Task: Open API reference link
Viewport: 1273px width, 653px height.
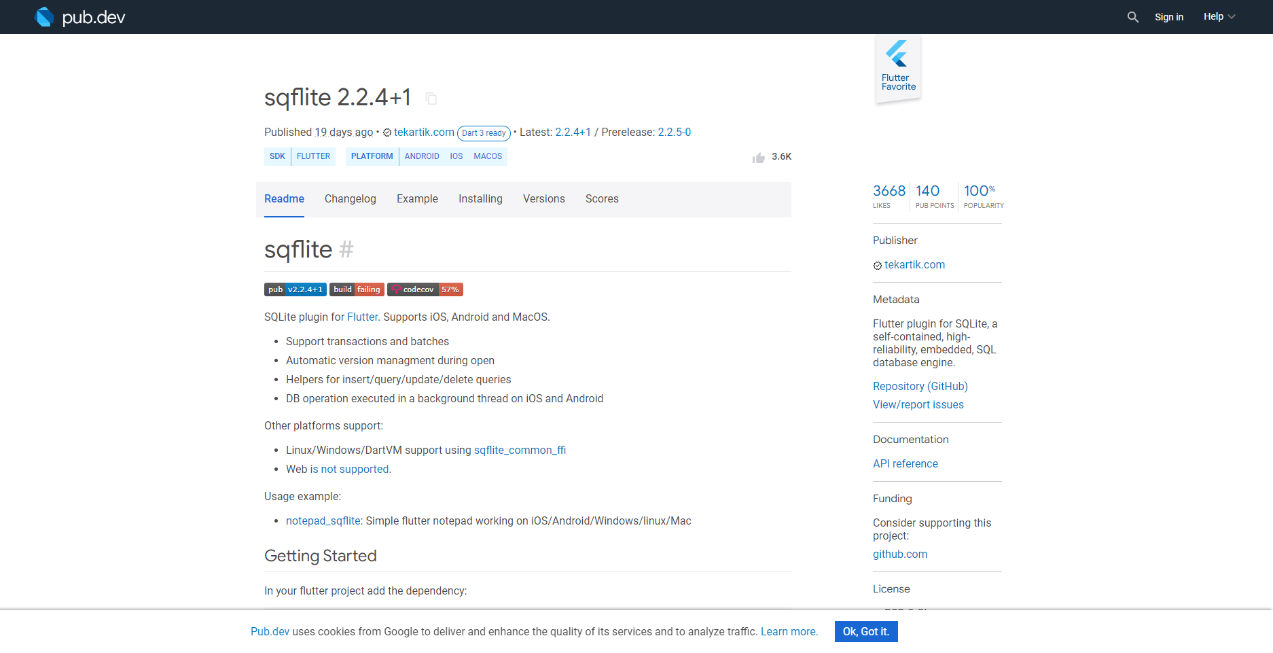Action: [x=905, y=464]
